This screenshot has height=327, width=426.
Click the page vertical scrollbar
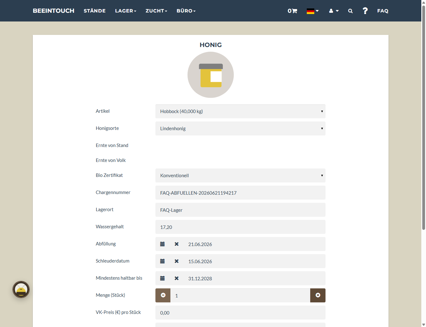[424, 118]
